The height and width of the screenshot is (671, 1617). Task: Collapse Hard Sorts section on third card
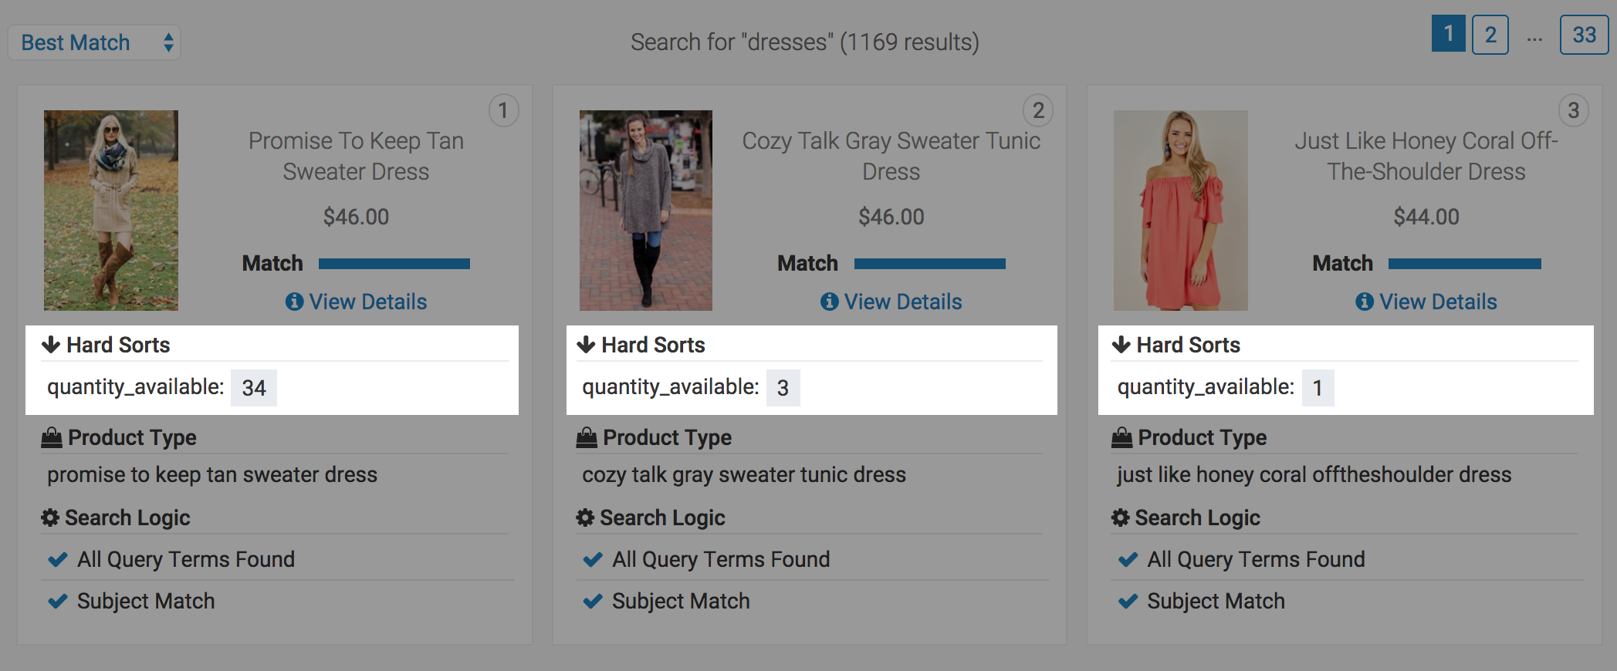[x=1188, y=345]
